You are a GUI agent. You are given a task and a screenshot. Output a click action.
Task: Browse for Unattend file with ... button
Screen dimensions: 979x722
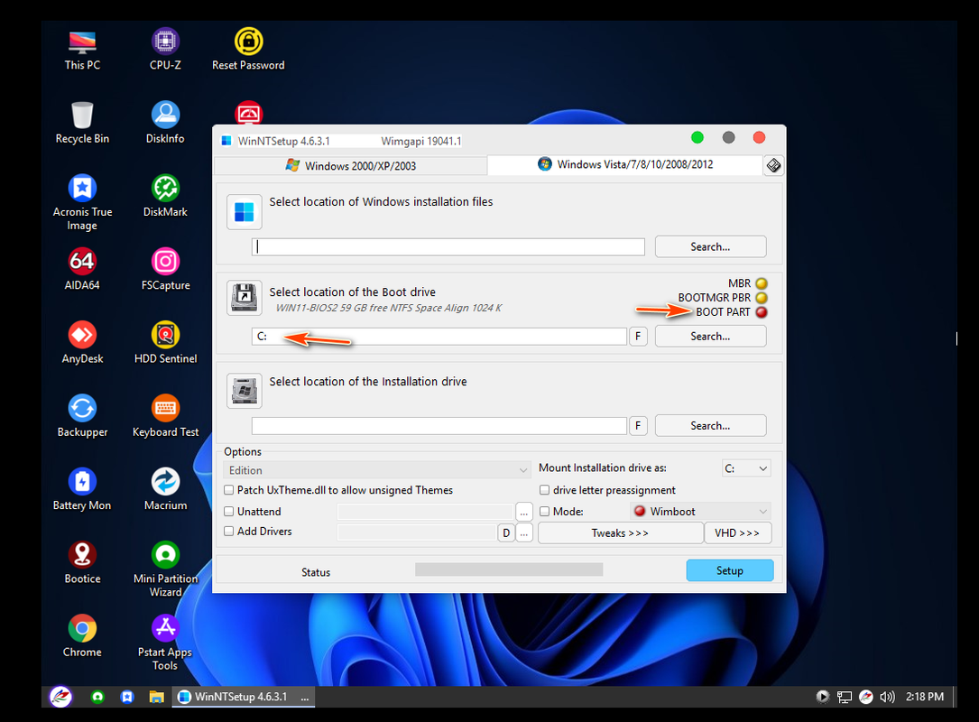coord(524,512)
